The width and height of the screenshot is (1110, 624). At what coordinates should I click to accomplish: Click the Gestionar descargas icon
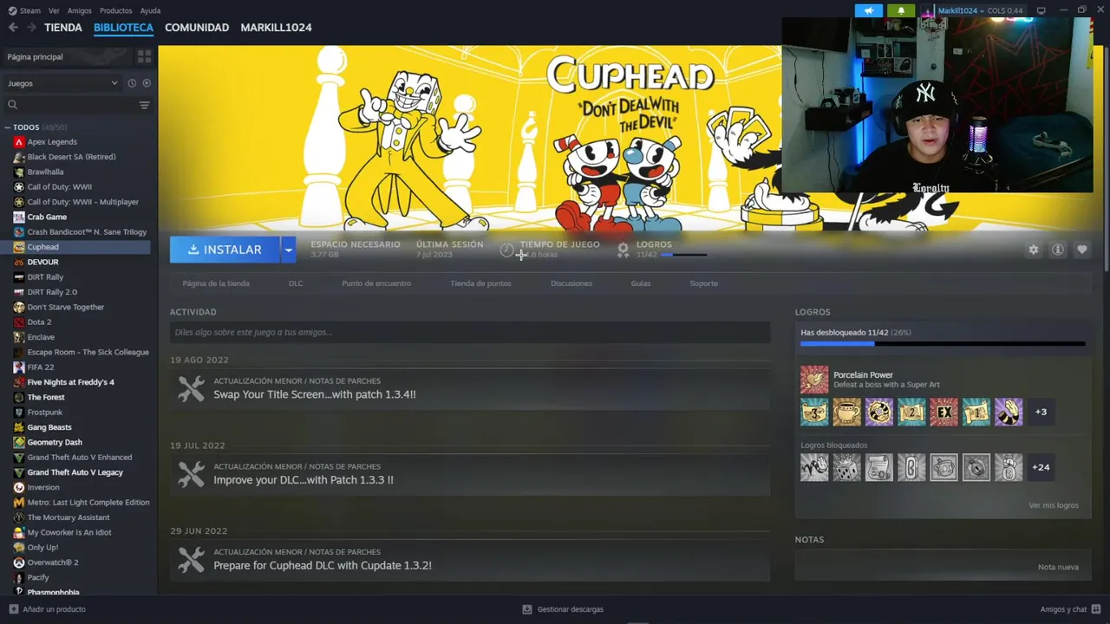(x=527, y=609)
